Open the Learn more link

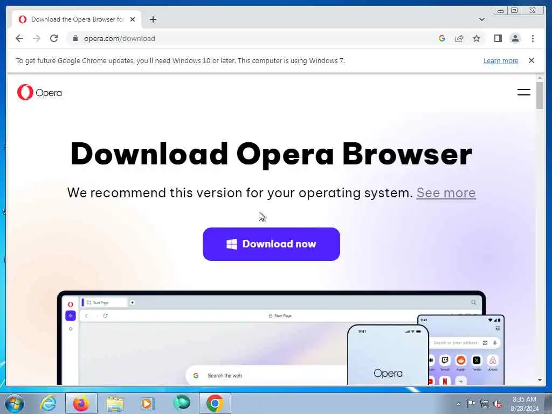click(501, 60)
